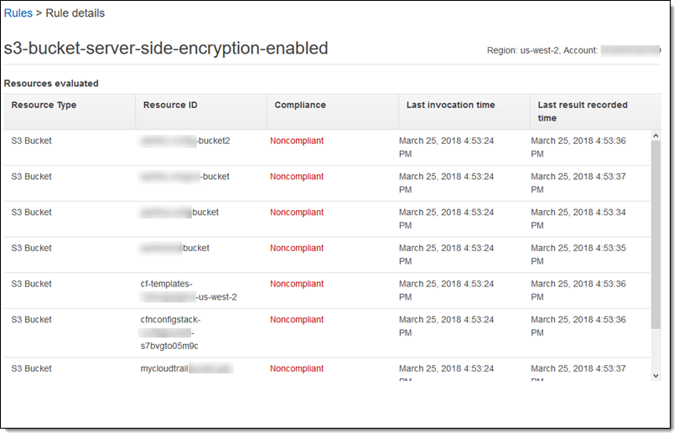Image resolution: width=679 pixels, height=437 pixels.
Task: Click Noncompliant status for mycloudtrail bucket
Action: [297, 368]
